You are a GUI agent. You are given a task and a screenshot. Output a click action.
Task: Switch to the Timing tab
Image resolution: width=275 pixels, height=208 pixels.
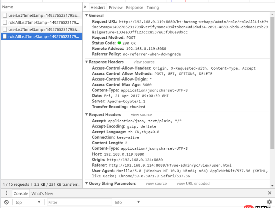[153, 7]
